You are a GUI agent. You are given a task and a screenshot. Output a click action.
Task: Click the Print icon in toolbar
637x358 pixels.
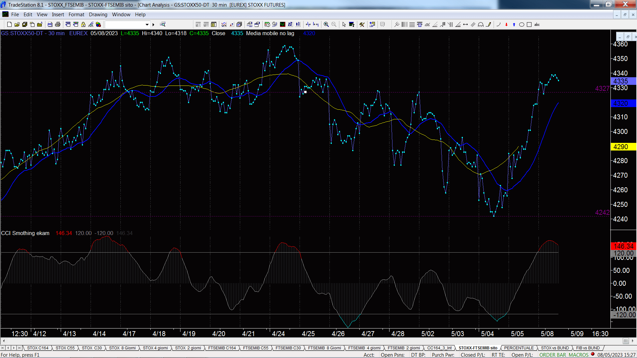(58, 25)
